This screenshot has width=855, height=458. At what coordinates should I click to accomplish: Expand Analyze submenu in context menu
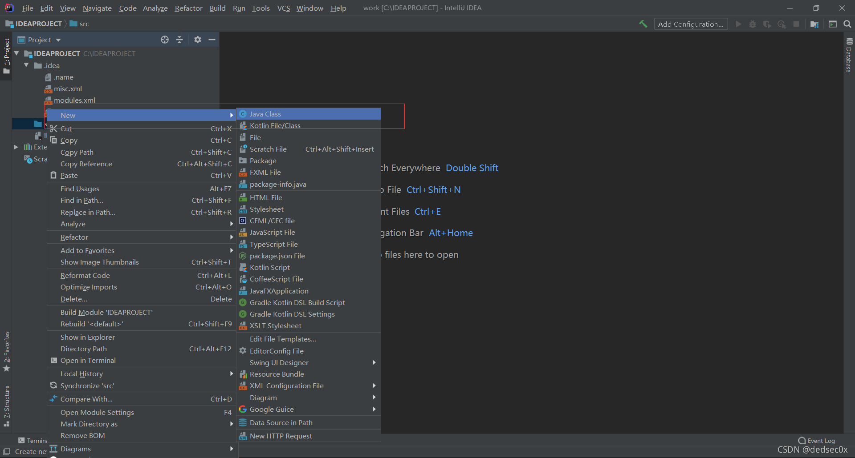pos(142,224)
